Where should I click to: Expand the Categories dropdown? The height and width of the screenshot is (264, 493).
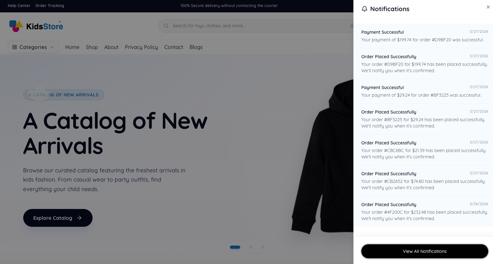pos(33,47)
